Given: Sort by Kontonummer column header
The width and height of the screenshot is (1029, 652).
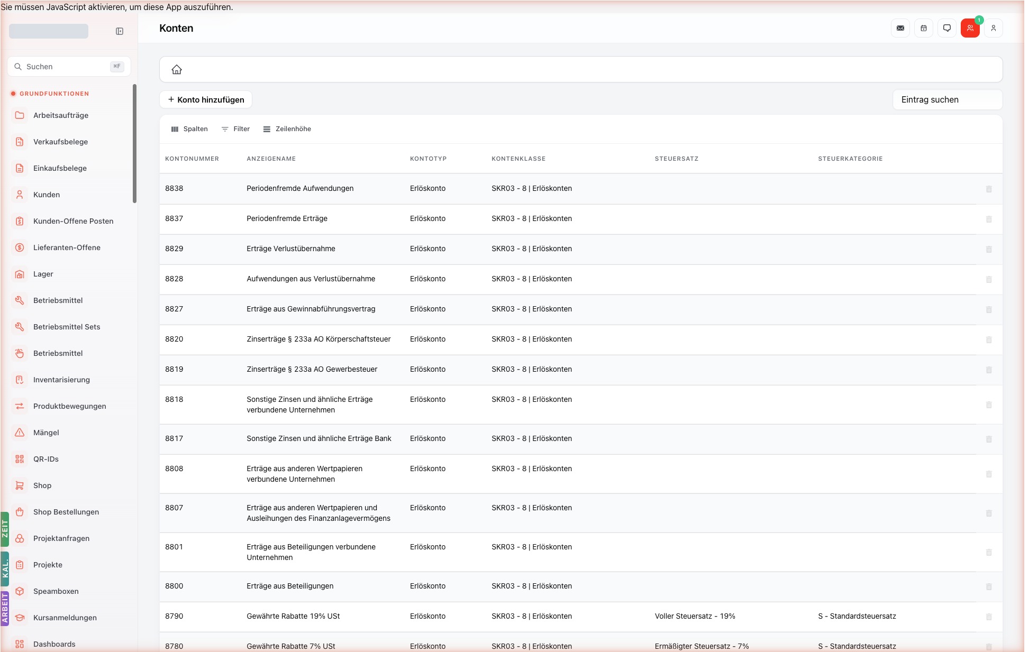Looking at the screenshot, I should 192,159.
